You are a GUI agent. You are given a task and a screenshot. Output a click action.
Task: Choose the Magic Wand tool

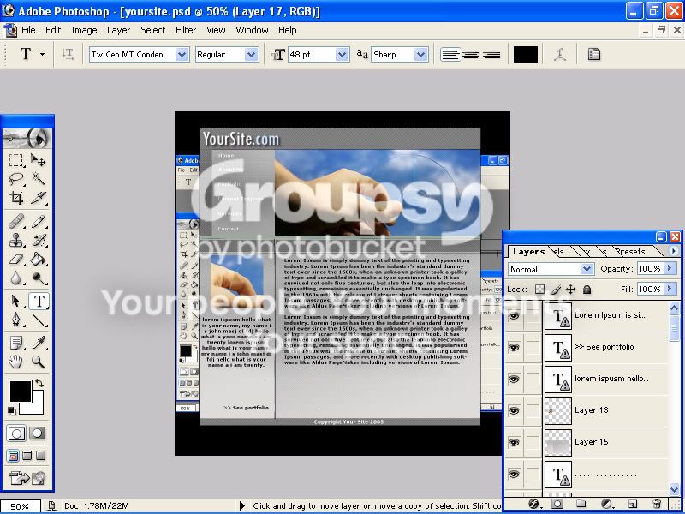coord(38,179)
